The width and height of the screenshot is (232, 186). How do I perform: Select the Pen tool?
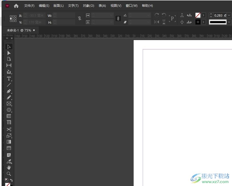(x=9, y=91)
